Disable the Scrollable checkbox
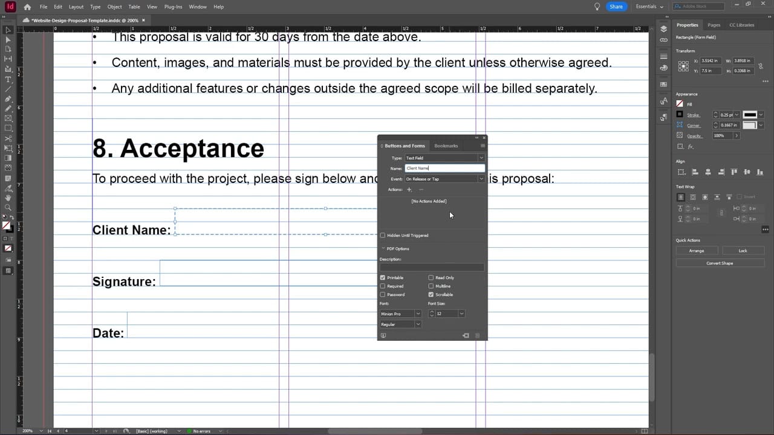774x435 pixels. (431, 294)
